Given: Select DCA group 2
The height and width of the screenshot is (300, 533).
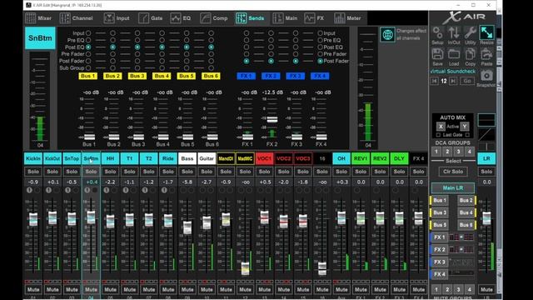Looking at the screenshot, I should pyautogui.click(x=447, y=152).
